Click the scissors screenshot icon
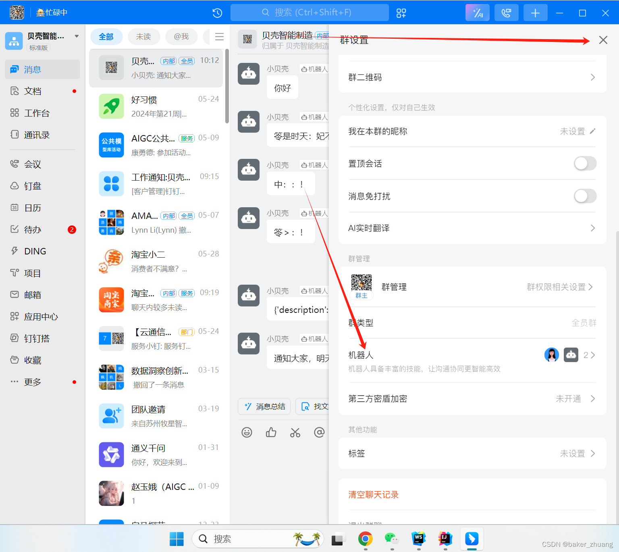Screen dimensions: 619x552 tap(295, 433)
